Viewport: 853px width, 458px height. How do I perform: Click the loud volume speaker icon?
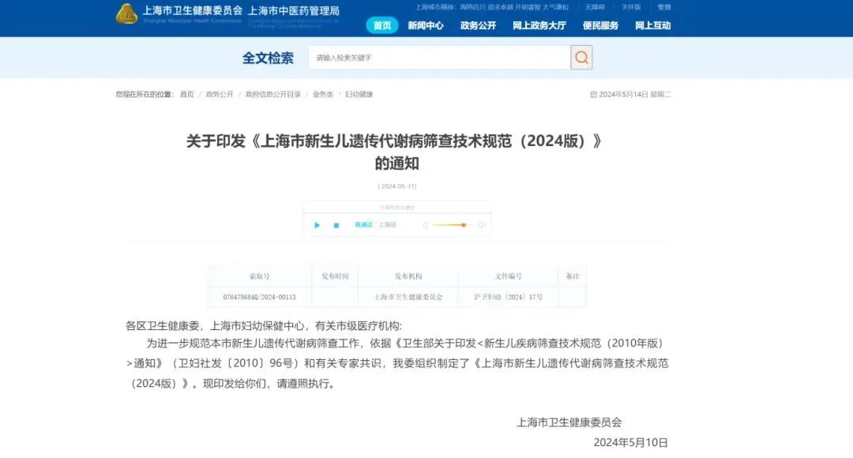coord(481,225)
